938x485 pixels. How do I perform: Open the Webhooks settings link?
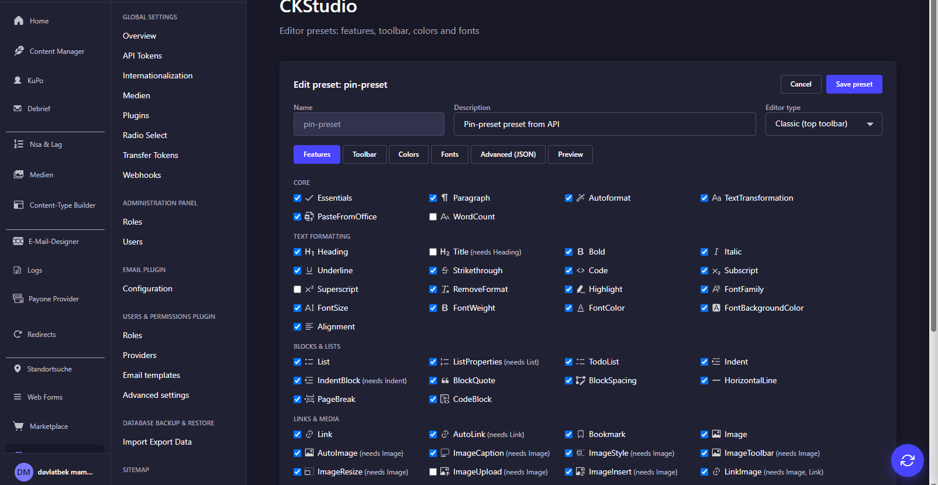point(142,175)
